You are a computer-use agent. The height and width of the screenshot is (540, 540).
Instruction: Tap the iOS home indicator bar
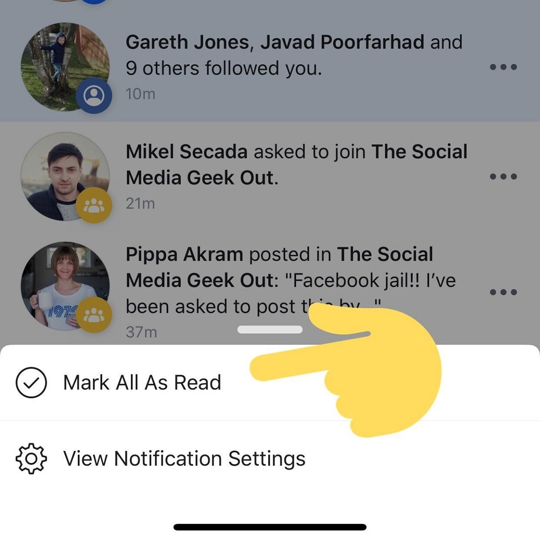[270, 527]
